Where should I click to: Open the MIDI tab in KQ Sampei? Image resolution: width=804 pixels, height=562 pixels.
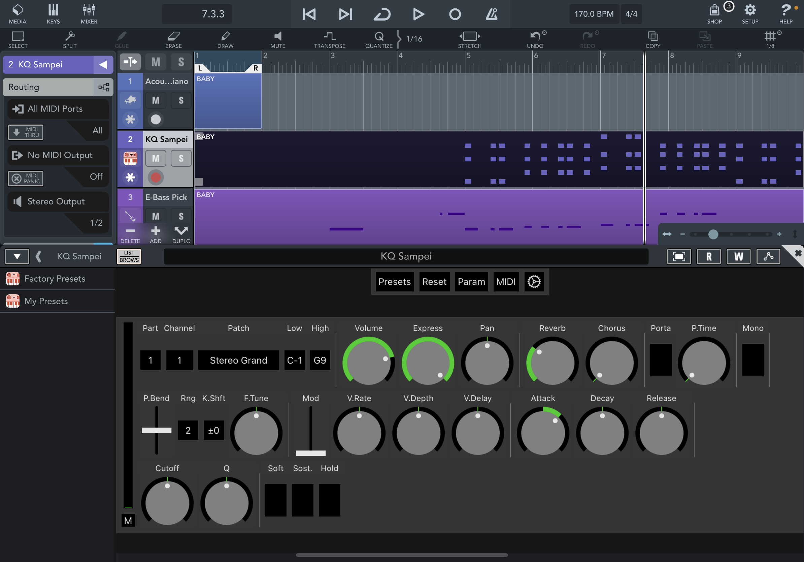[x=506, y=282]
